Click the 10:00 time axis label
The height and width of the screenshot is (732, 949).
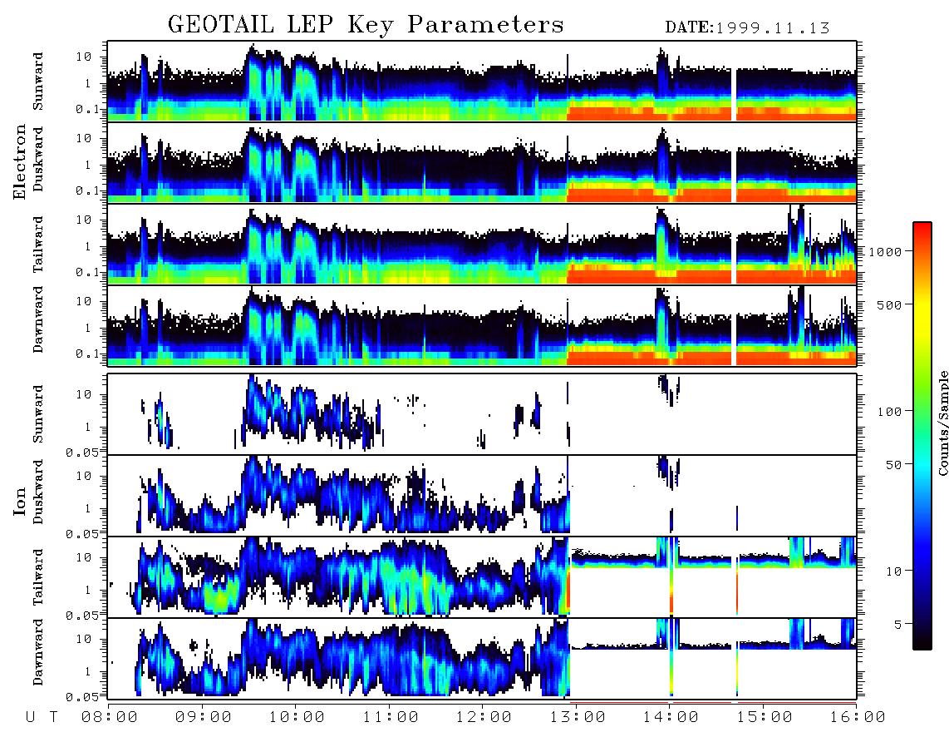coord(297,717)
